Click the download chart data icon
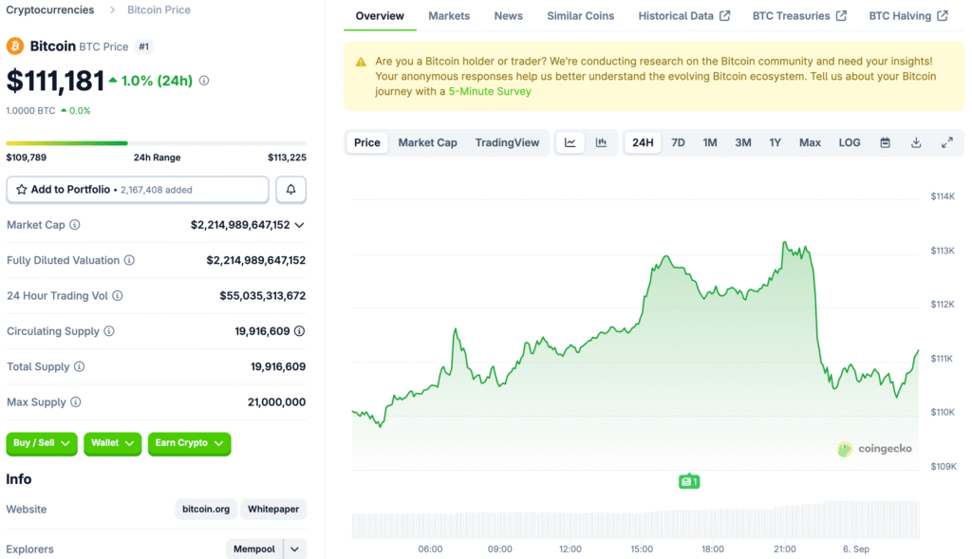 click(916, 142)
